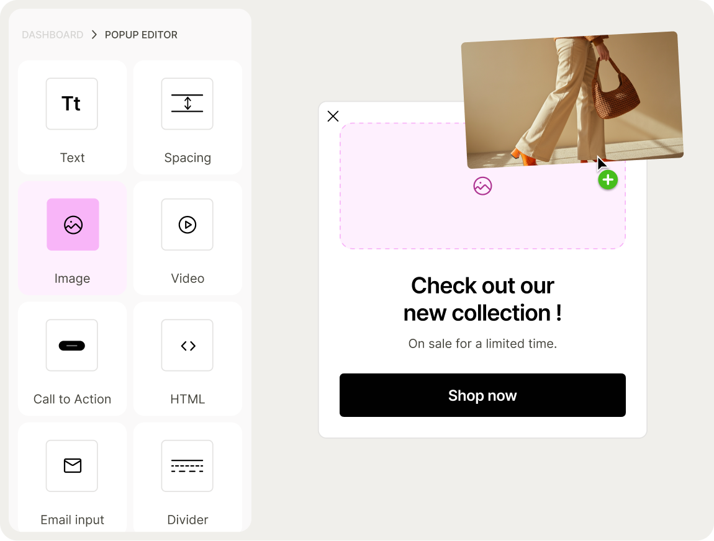
Task: Select the HTML block icon
Action: (x=188, y=345)
